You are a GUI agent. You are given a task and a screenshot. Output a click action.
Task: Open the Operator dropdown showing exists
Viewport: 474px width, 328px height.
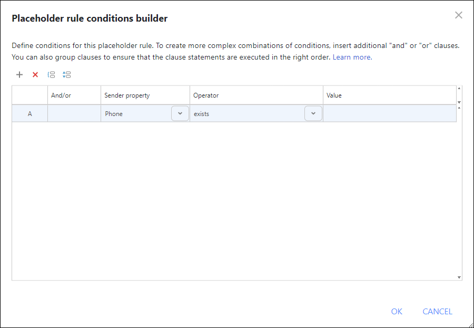click(313, 113)
